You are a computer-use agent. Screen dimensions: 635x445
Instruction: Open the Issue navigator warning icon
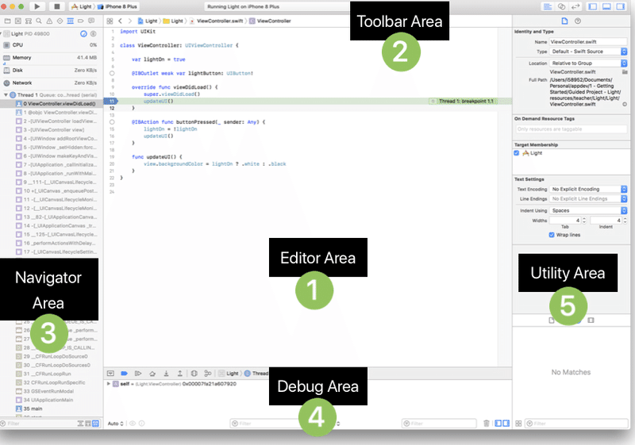click(49, 21)
